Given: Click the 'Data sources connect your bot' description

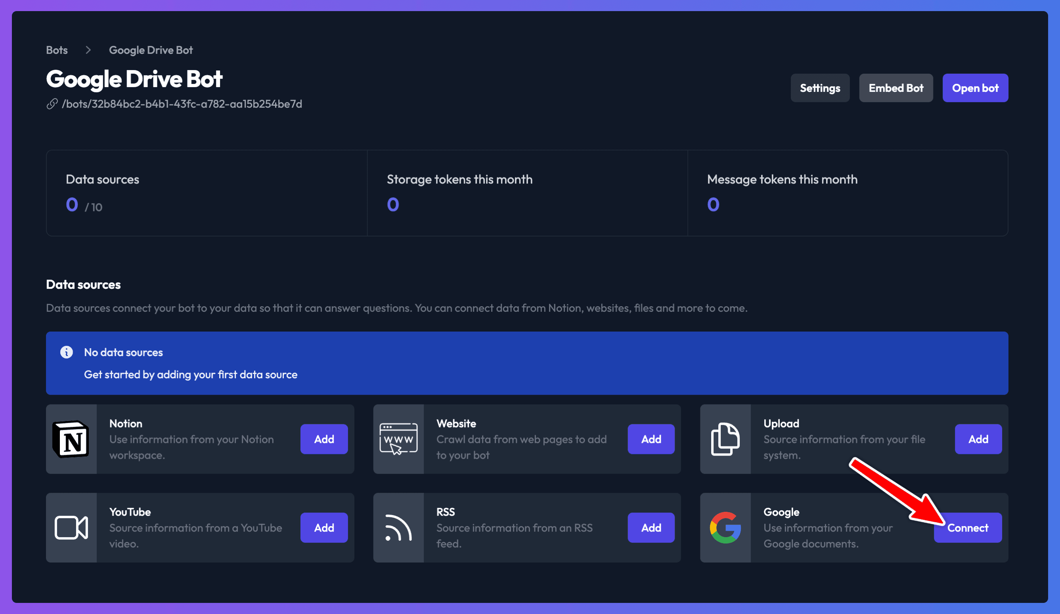Looking at the screenshot, I should 397,308.
